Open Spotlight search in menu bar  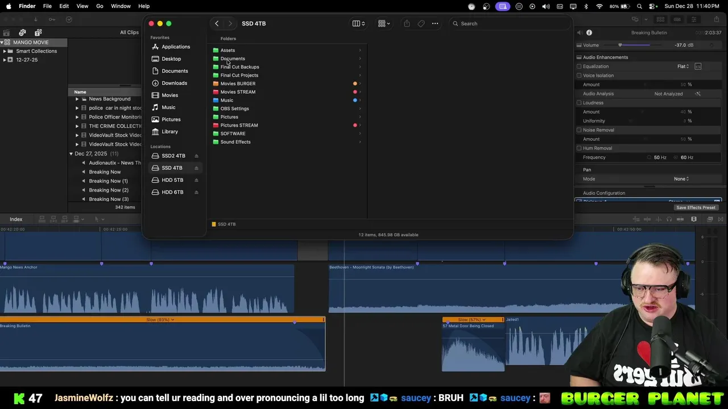[640, 6]
